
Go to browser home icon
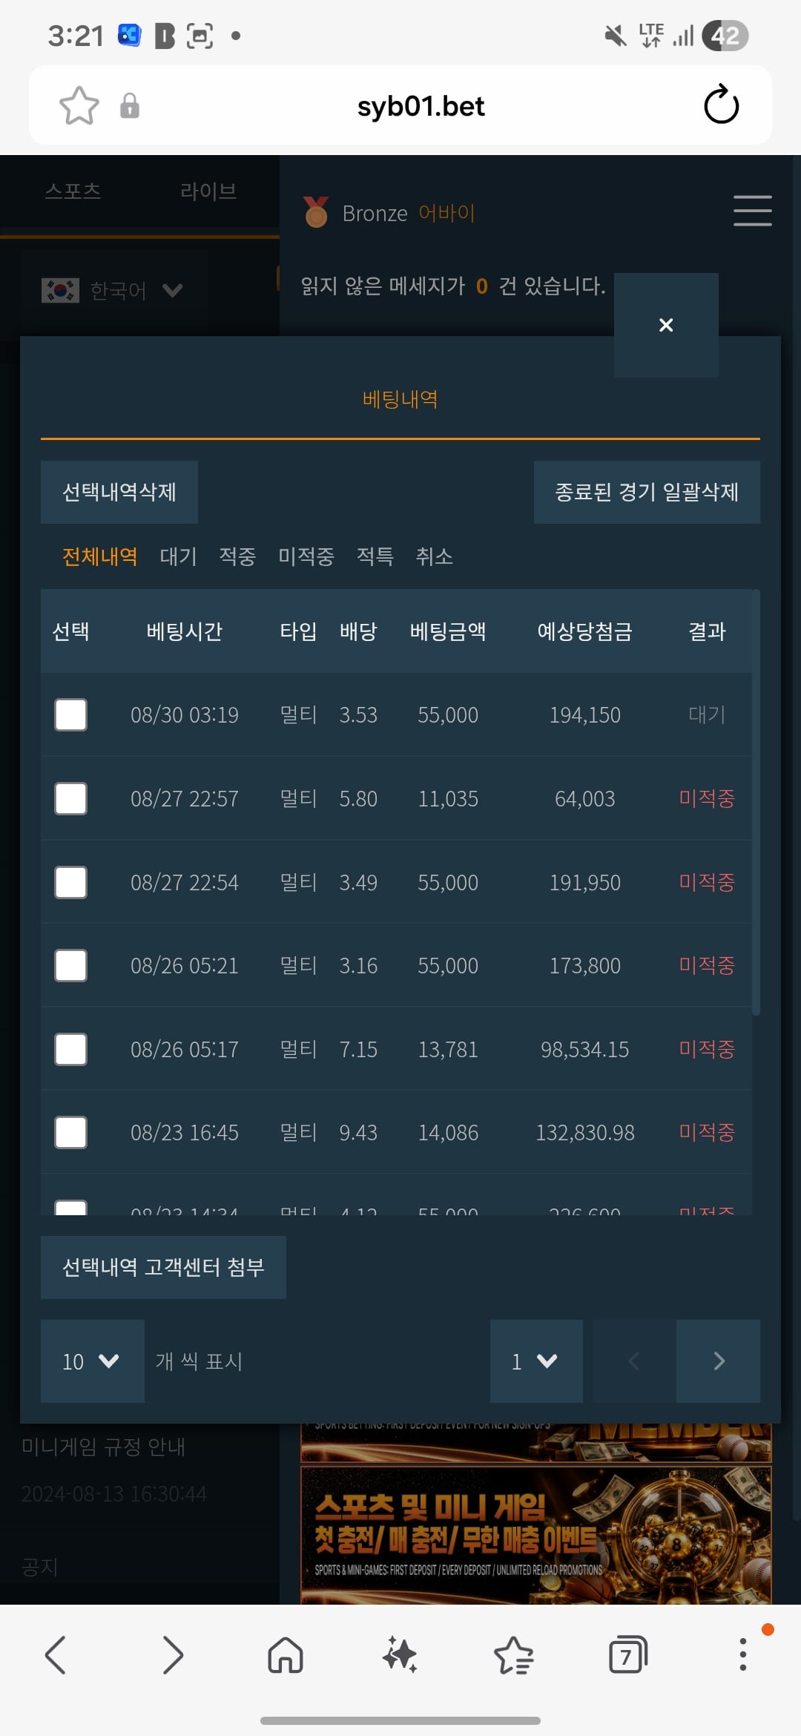coord(286,1654)
